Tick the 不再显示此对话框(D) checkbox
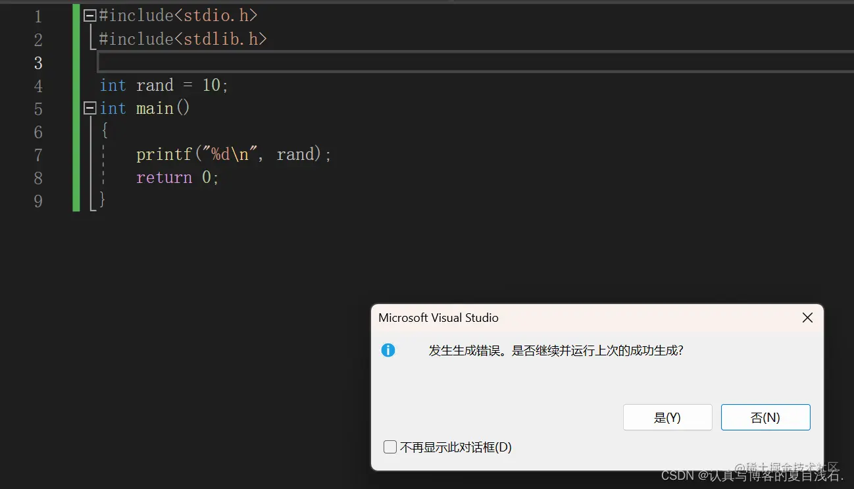Screen dimensions: 854x489 click(390, 448)
